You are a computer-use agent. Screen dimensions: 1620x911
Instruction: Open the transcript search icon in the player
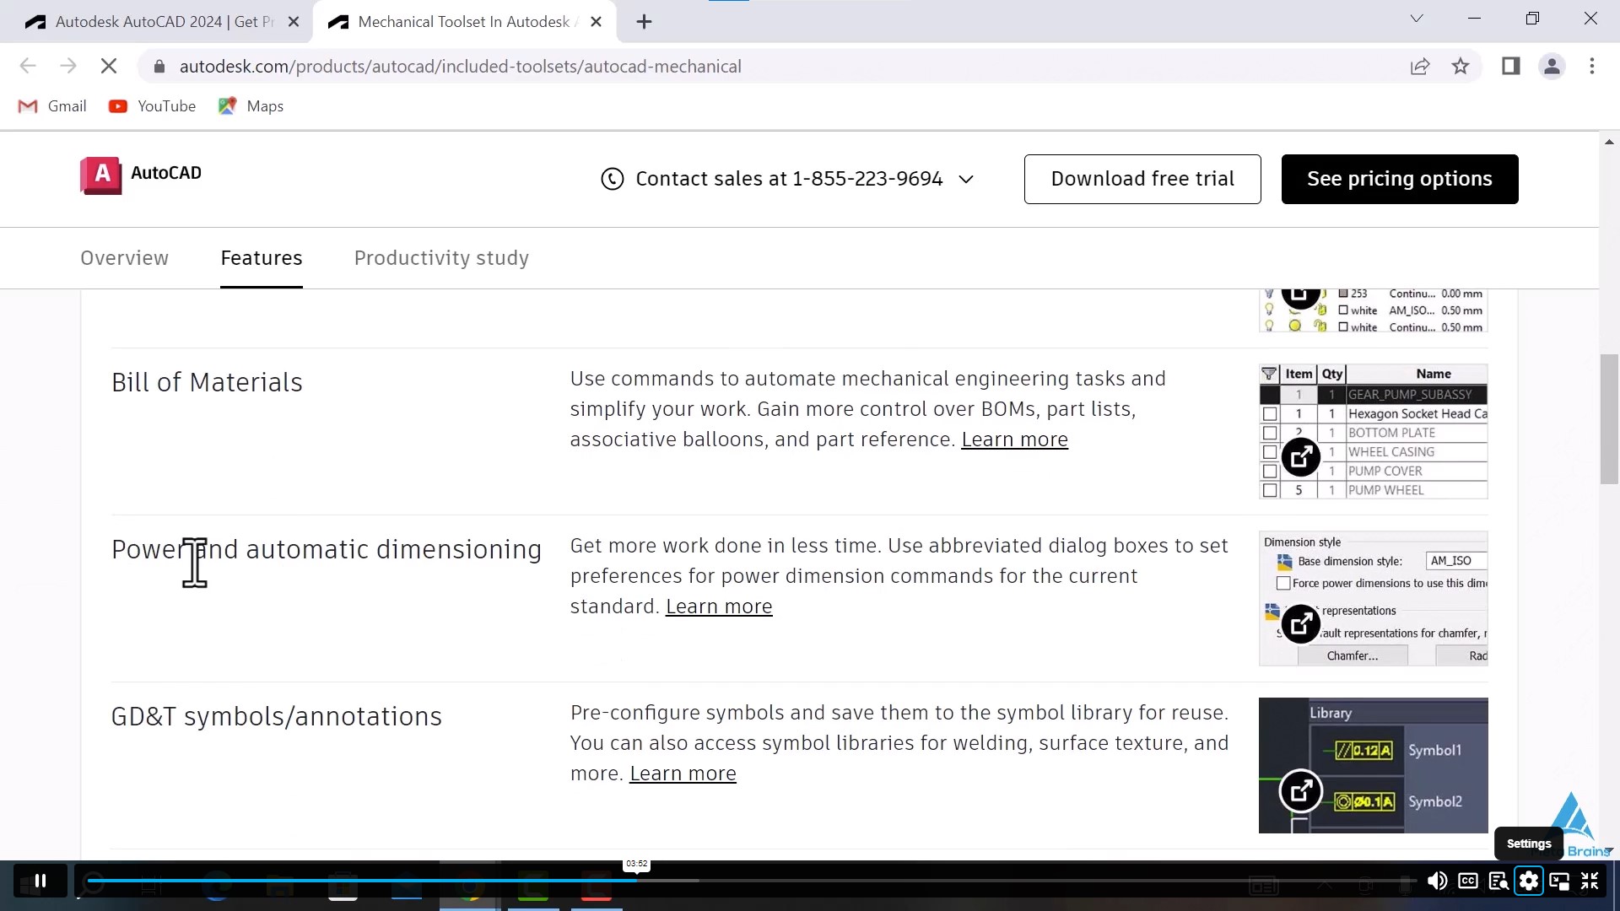tap(1498, 881)
